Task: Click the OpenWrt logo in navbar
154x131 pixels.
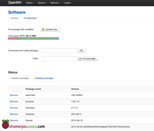Action: coord(15,3)
